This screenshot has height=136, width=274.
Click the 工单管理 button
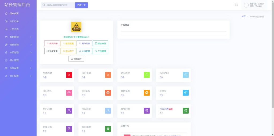coord(100,51)
